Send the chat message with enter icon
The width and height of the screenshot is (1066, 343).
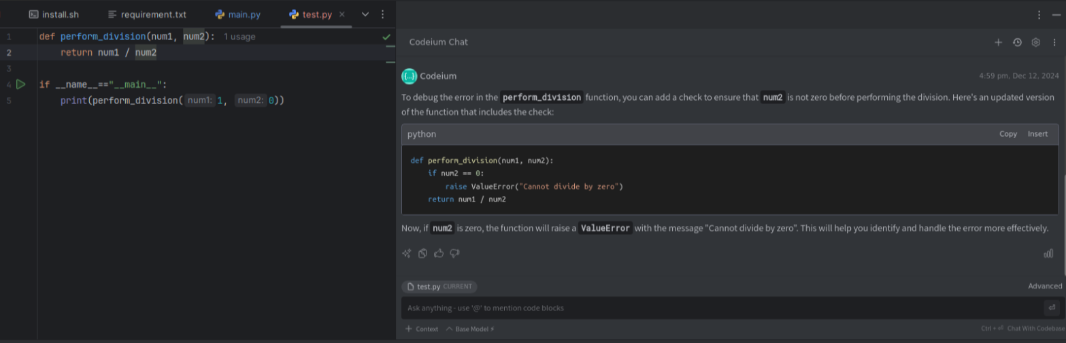tap(1052, 308)
